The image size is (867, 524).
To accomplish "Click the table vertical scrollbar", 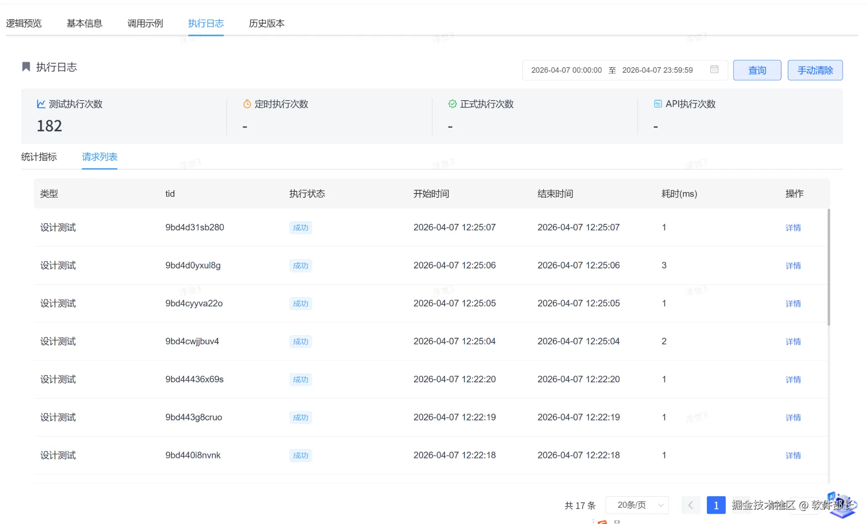I will [828, 268].
